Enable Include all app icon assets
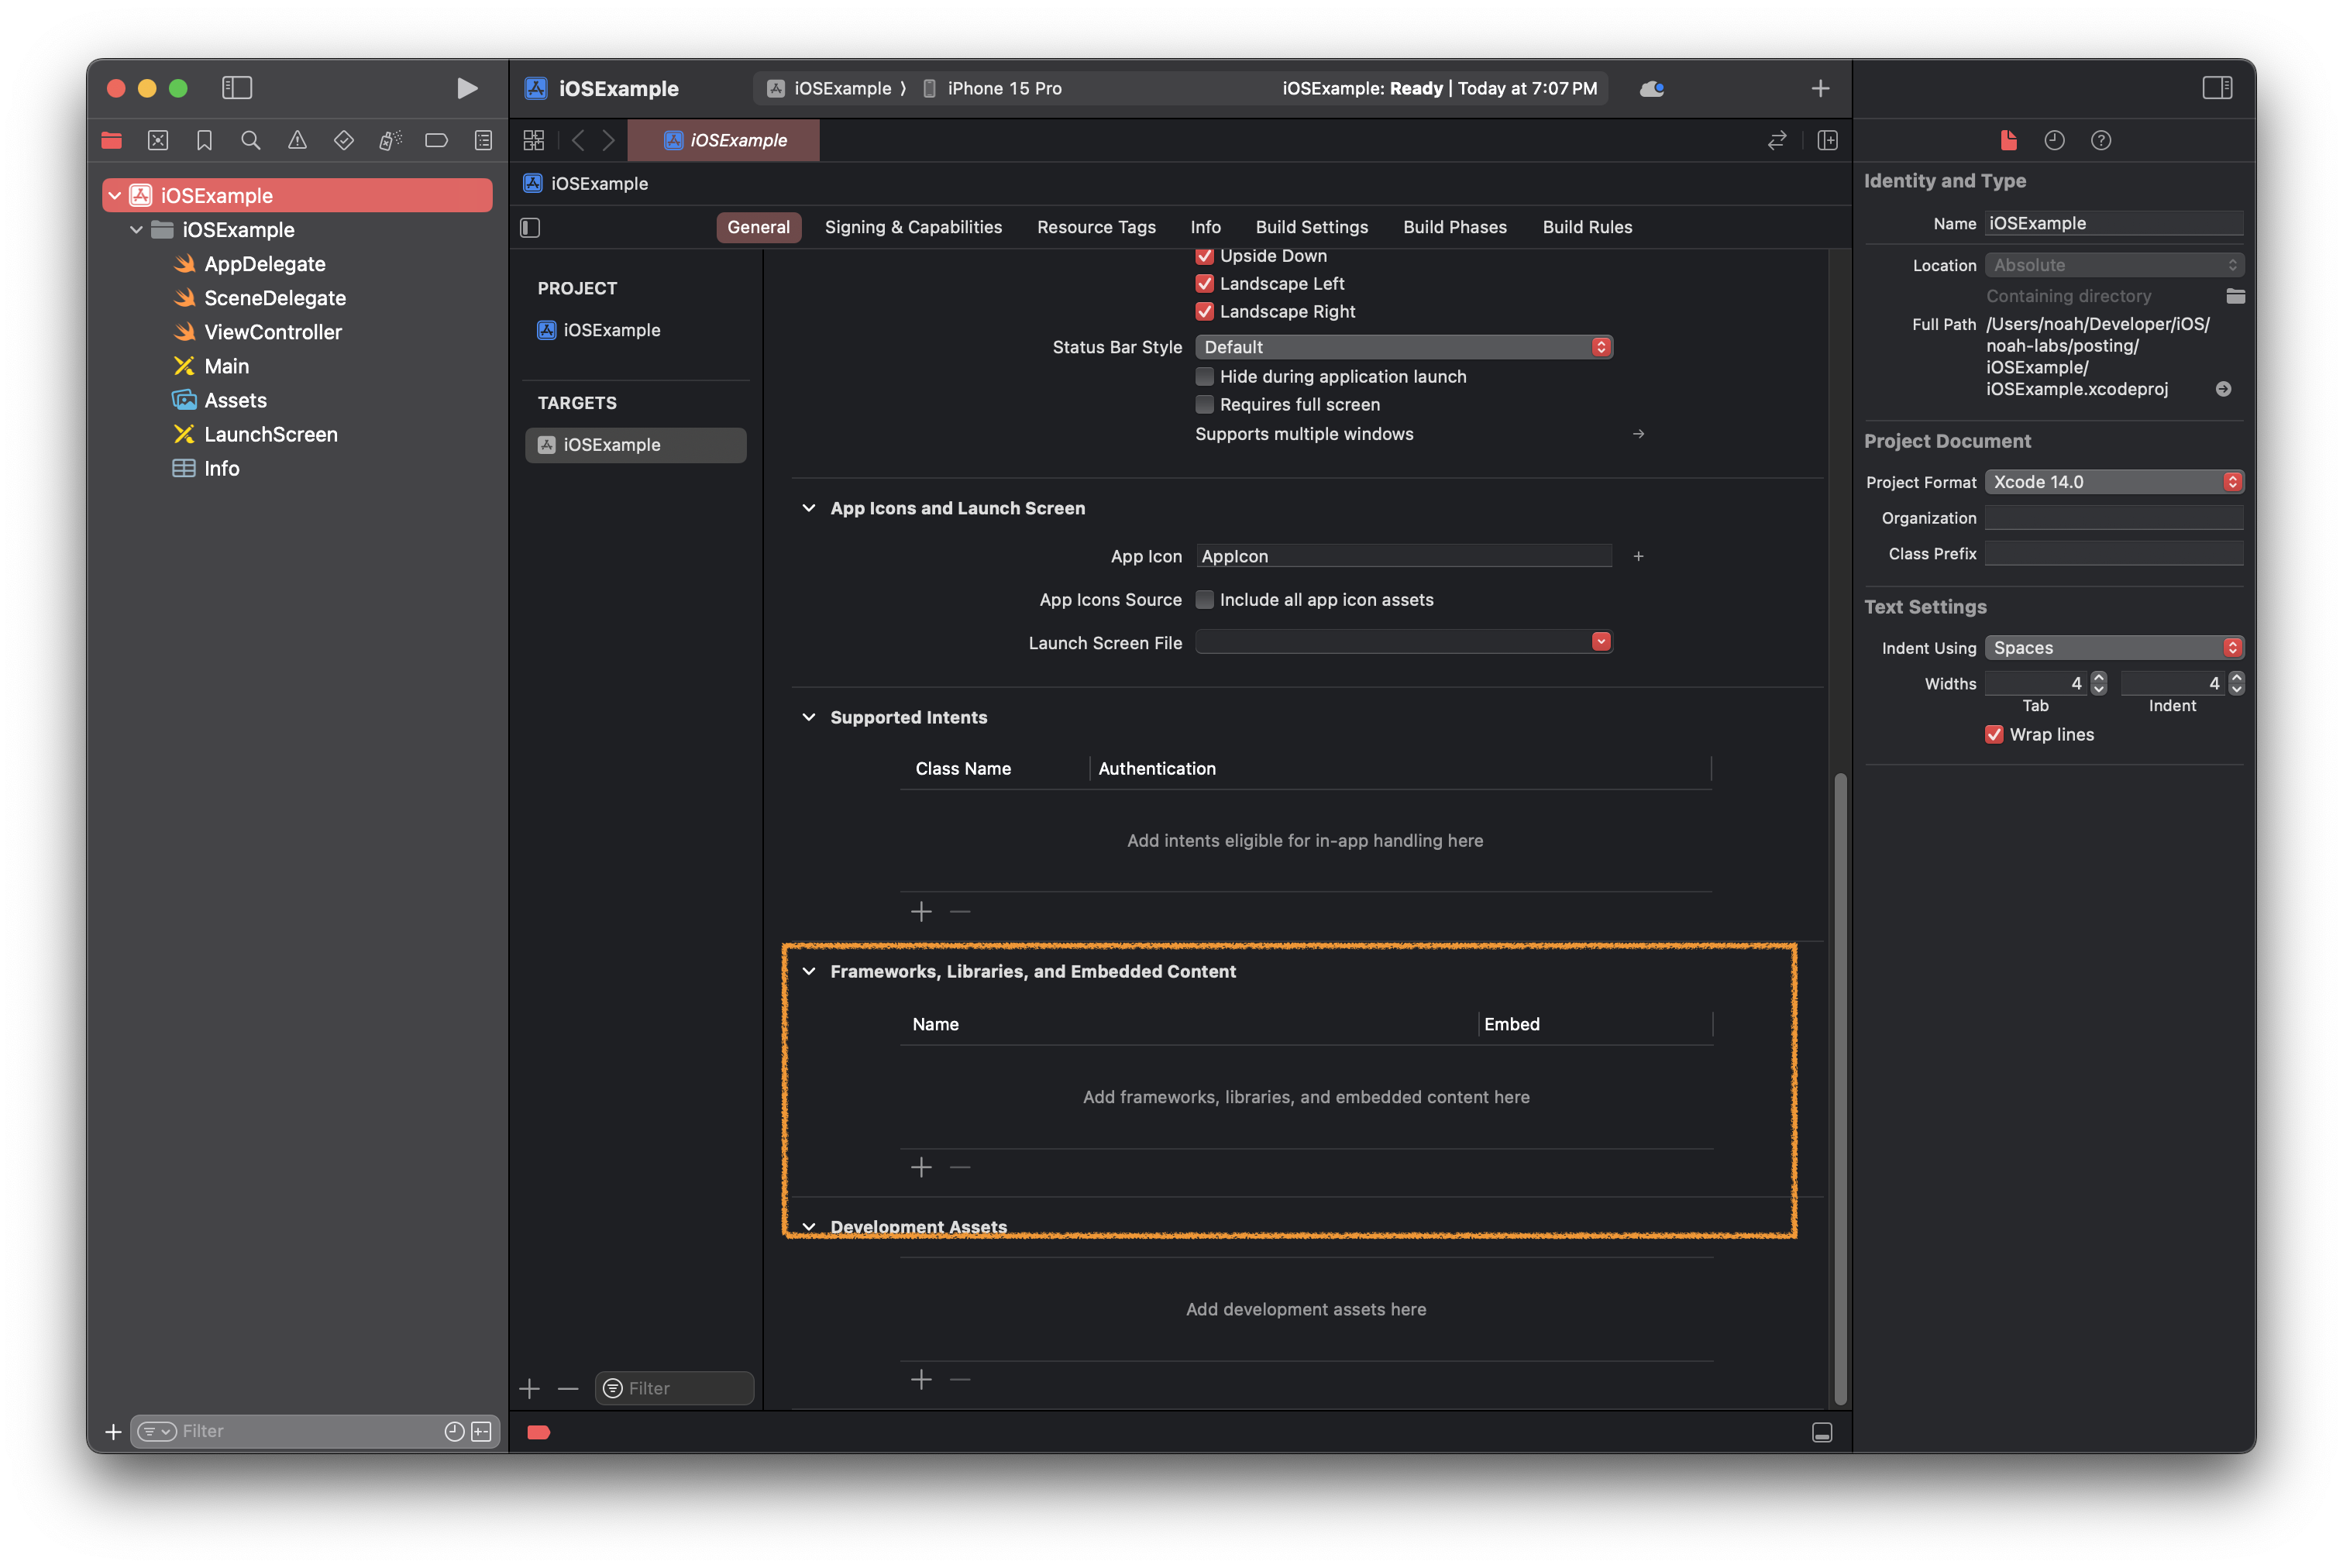Viewport: 2343px width, 1568px height. click(1205, 600)
